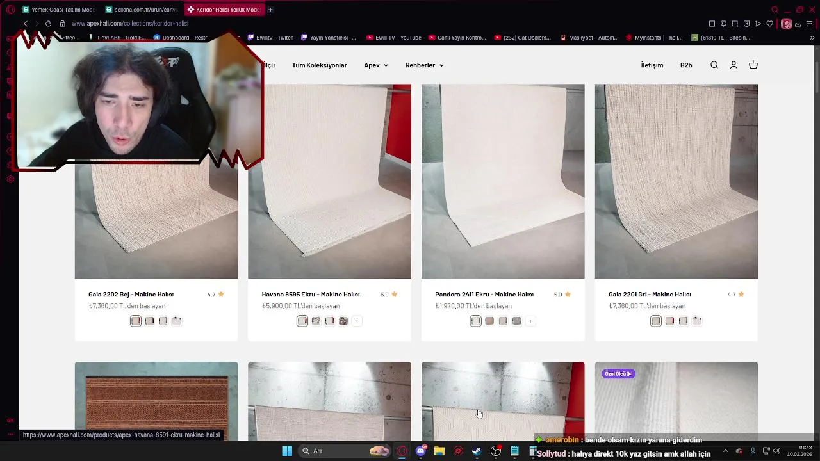Select first color swatch under Gala 2202 Bej

tap(136, 321)
